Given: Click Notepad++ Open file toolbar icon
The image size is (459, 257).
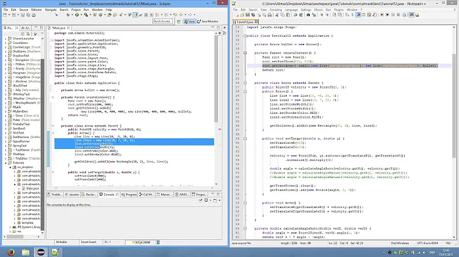Looking at the screenshot, I should 242,15.
